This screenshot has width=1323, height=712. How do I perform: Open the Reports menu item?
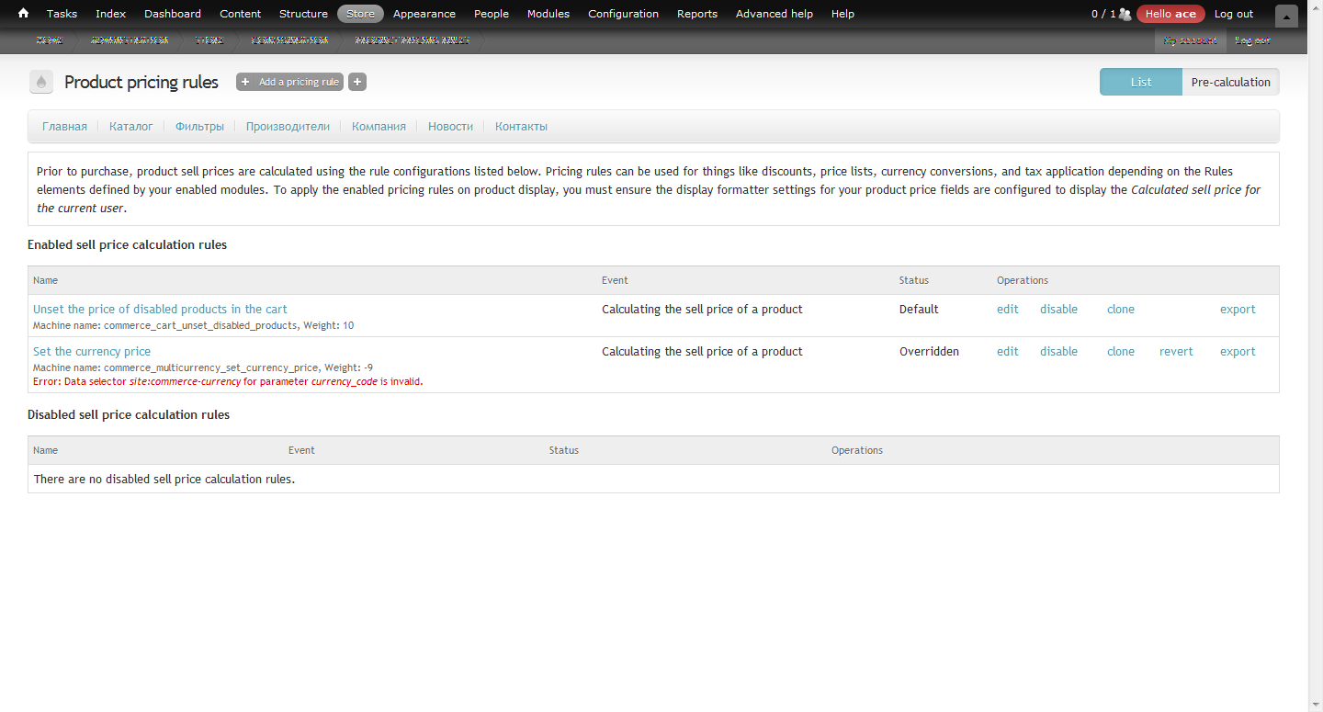(x=696, y=14)
